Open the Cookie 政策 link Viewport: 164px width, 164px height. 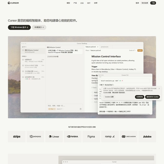[107, 93]
